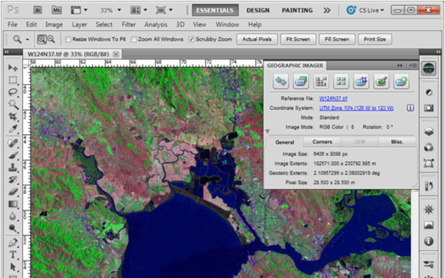Click the Mosaic grid icon in Geographic Imager
The height and width of the screenshot is (278, 445).
341,82
